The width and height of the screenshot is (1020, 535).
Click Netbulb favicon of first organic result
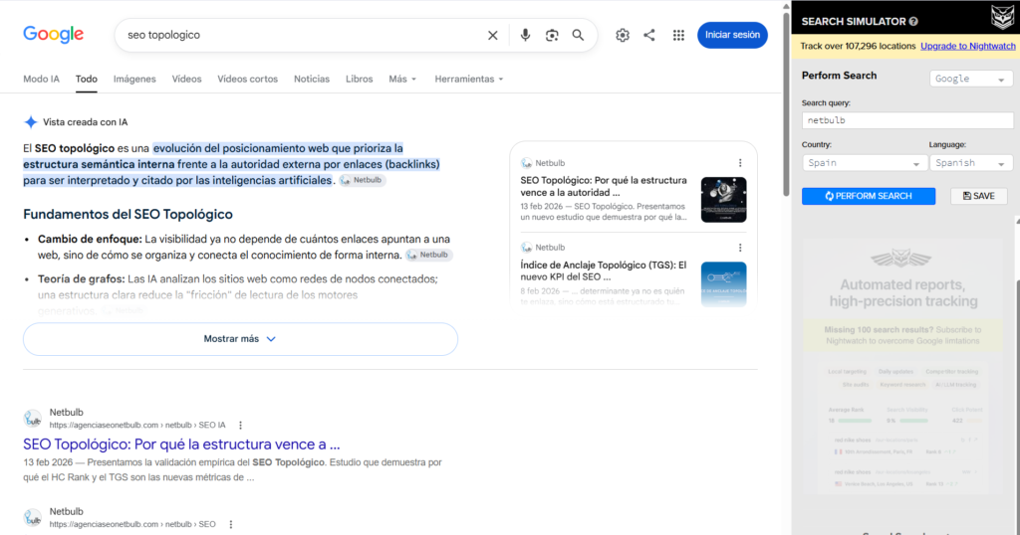pos(33,419)
